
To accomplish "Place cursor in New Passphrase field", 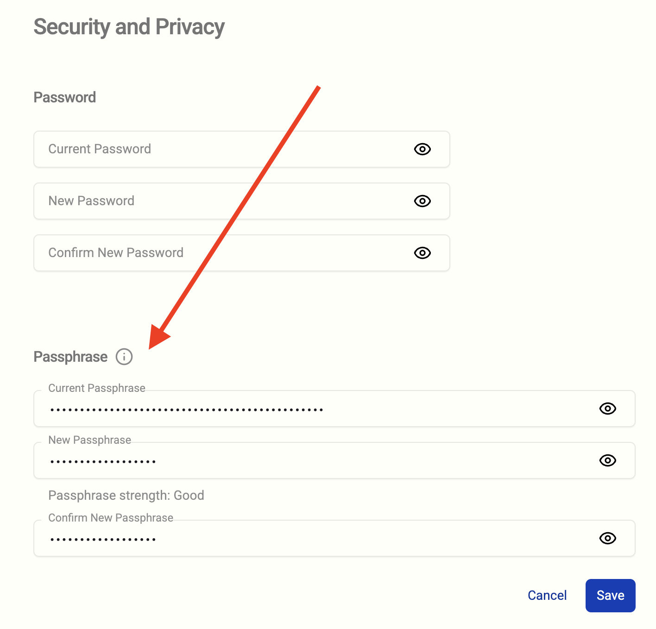I will [x=315, y=461].
